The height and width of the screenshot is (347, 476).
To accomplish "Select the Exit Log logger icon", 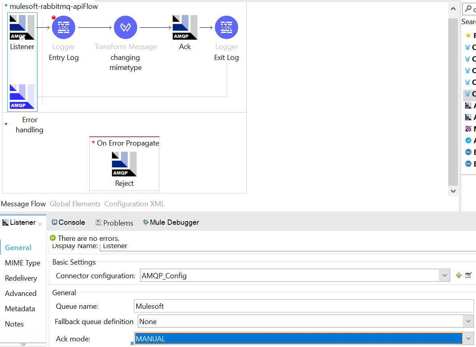I will (227, 27).
